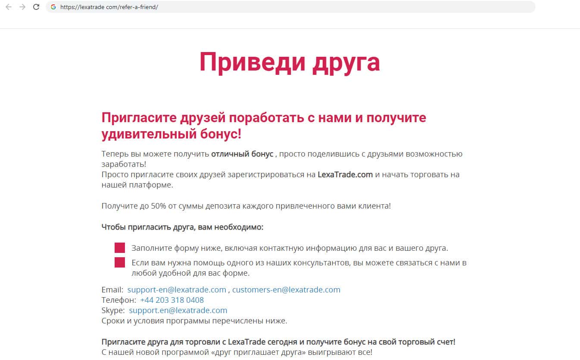
Task: Click the browser forward arrow
Action: coord(22,7)
